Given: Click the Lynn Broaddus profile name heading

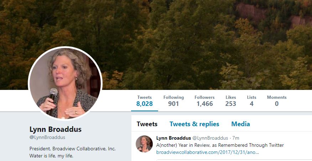Looking at the screenshot, I should click(x=56, y=129).
